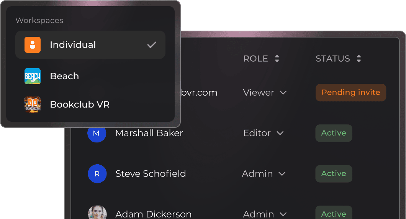Click Steve Schofield's Active status badge

click(x=333, y=174)
